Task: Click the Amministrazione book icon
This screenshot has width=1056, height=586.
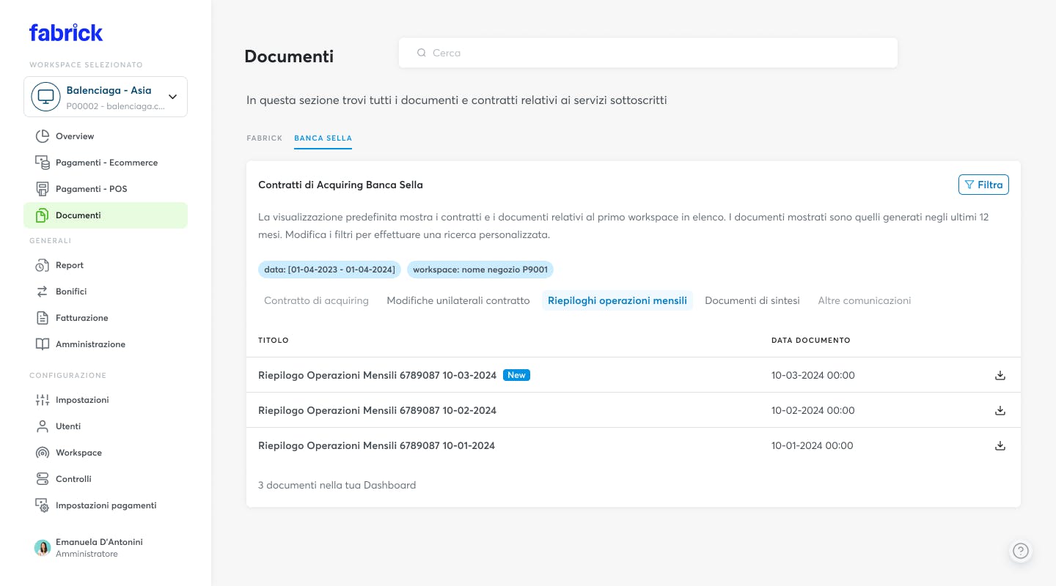Action: 43,344
